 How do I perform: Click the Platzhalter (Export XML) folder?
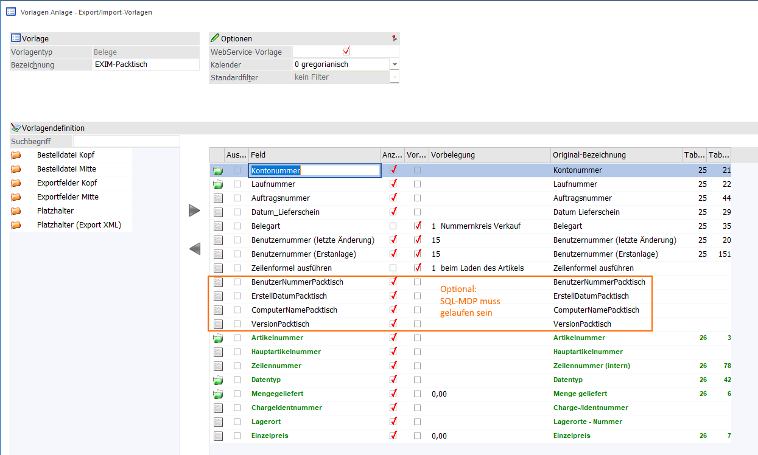coord(79,225)
